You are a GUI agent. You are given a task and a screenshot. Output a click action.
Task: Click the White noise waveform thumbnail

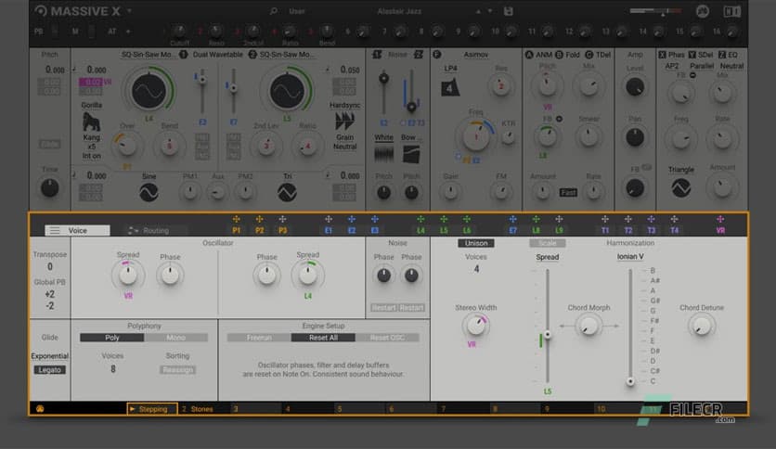coord(383,155)
